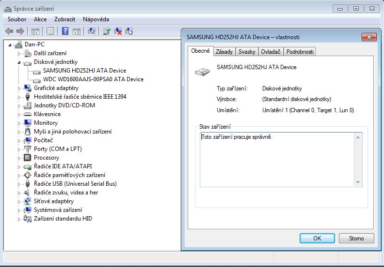
Task: Collapse the Diskové jednotky category
Action: 19,62
